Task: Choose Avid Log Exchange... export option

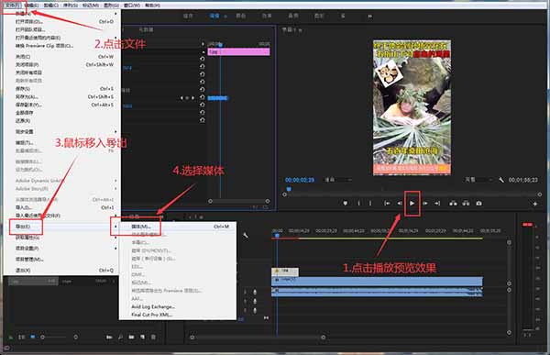Action: click(x=178, y=306)
